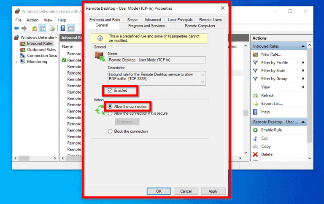Screen dimensions: 324x204
Task: Select Allow the connection if it is secure
Action: [x=111, y=113]
